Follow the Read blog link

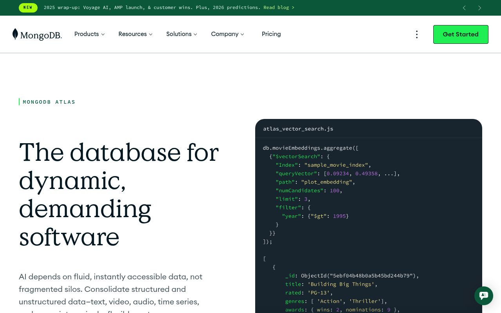[x=279, y=7]
